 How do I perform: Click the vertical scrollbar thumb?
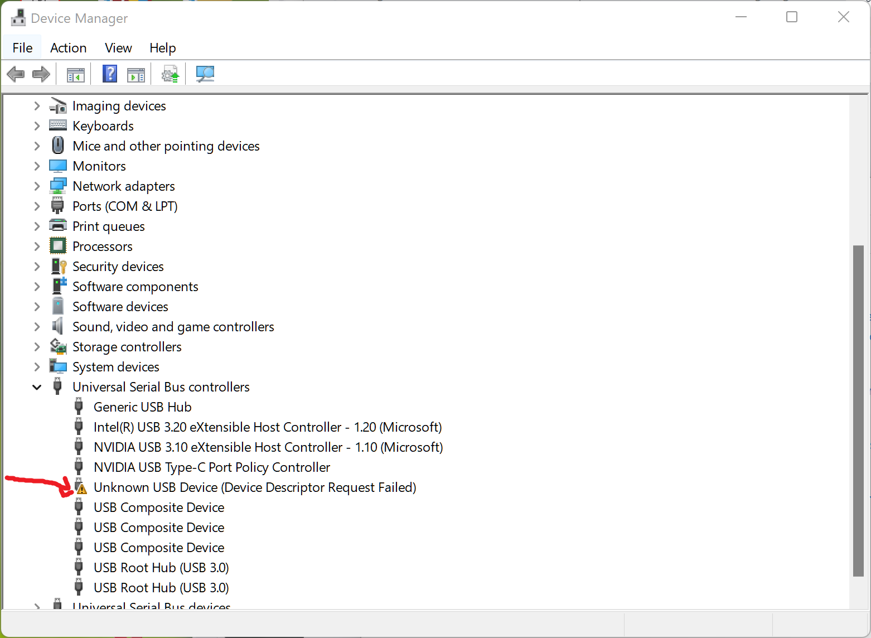point(858,410)
